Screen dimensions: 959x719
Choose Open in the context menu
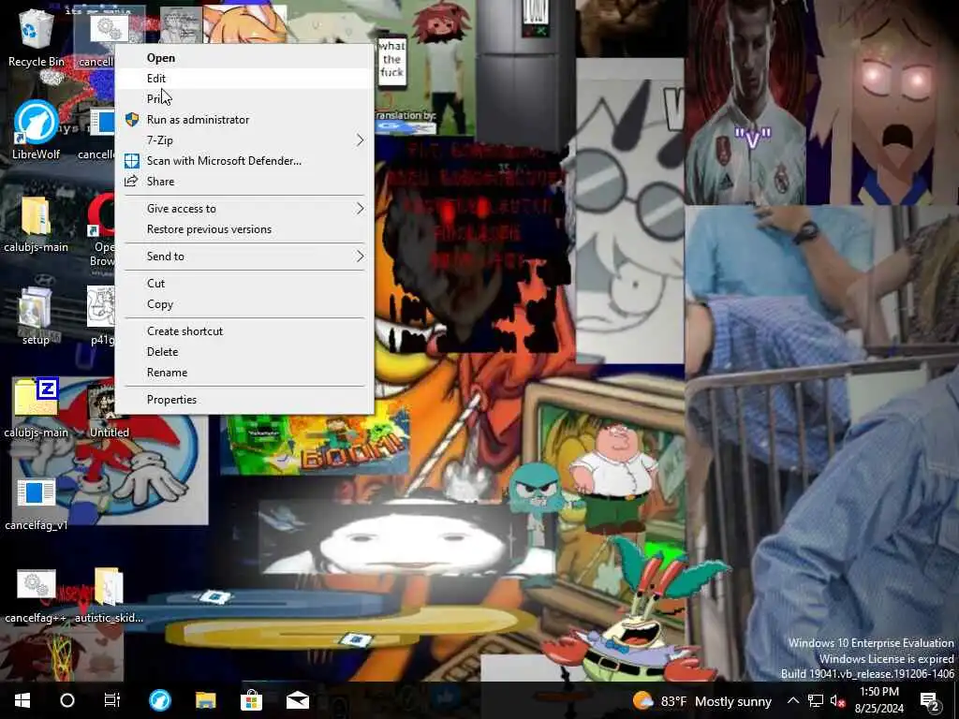coord(244,57)
